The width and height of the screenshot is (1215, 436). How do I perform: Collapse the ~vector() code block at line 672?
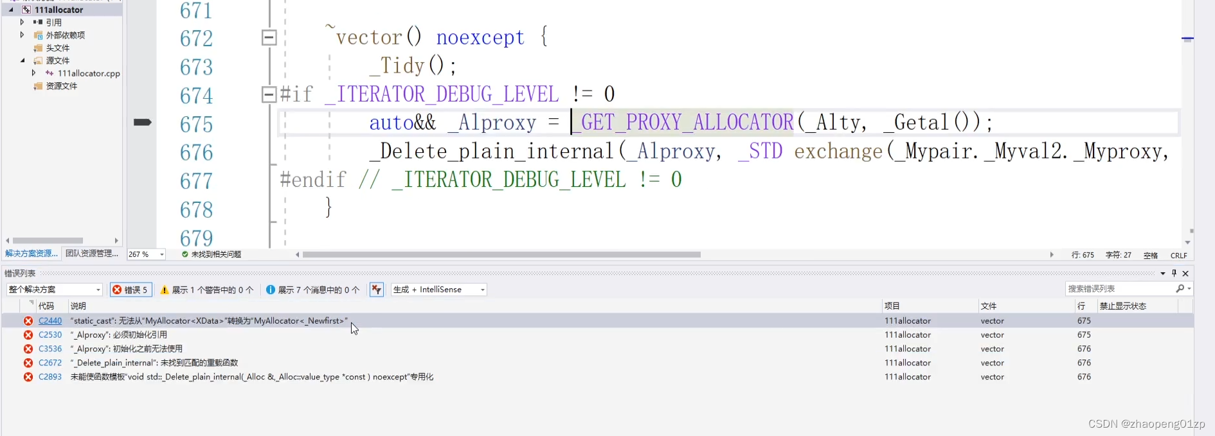[x=269, y=38]
